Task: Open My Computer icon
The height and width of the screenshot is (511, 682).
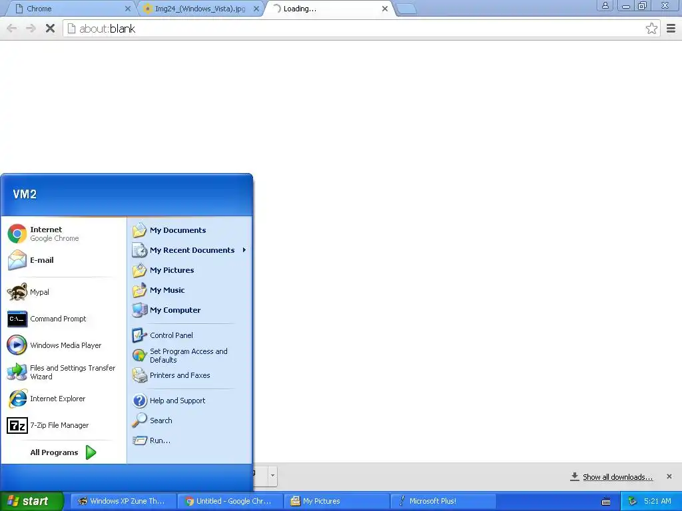Action: coord(140,310)
